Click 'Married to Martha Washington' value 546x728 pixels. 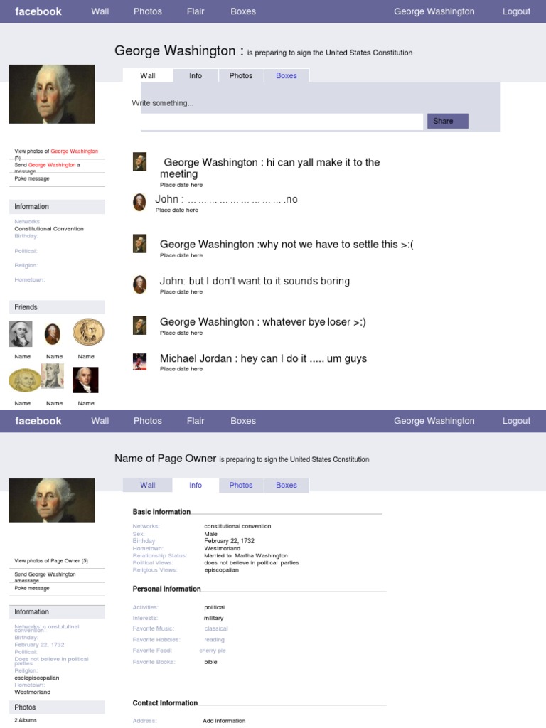pyautogui.click(x=246, y=556)
